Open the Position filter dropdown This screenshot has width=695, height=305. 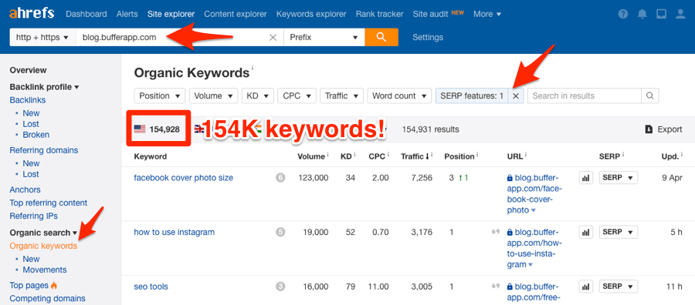(x=160, y=96)
